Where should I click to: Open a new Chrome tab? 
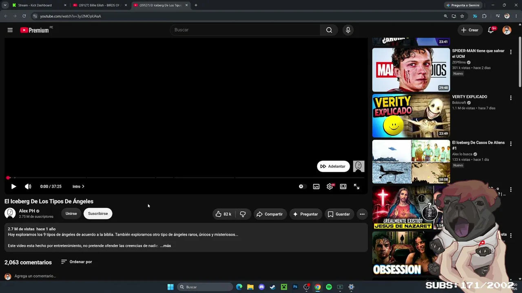point(196,5)
